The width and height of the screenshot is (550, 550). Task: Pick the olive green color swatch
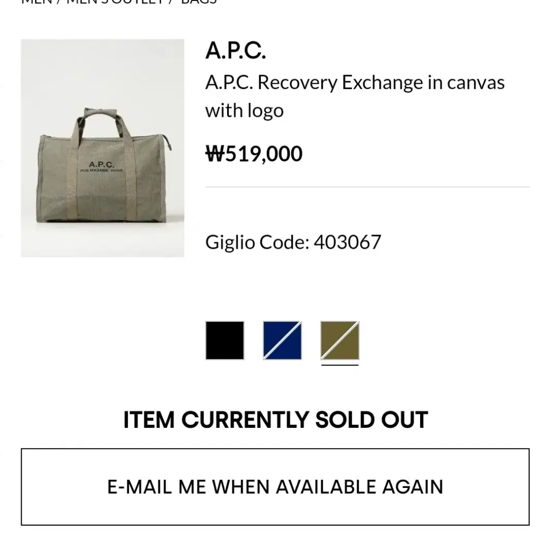click(340, 340)
